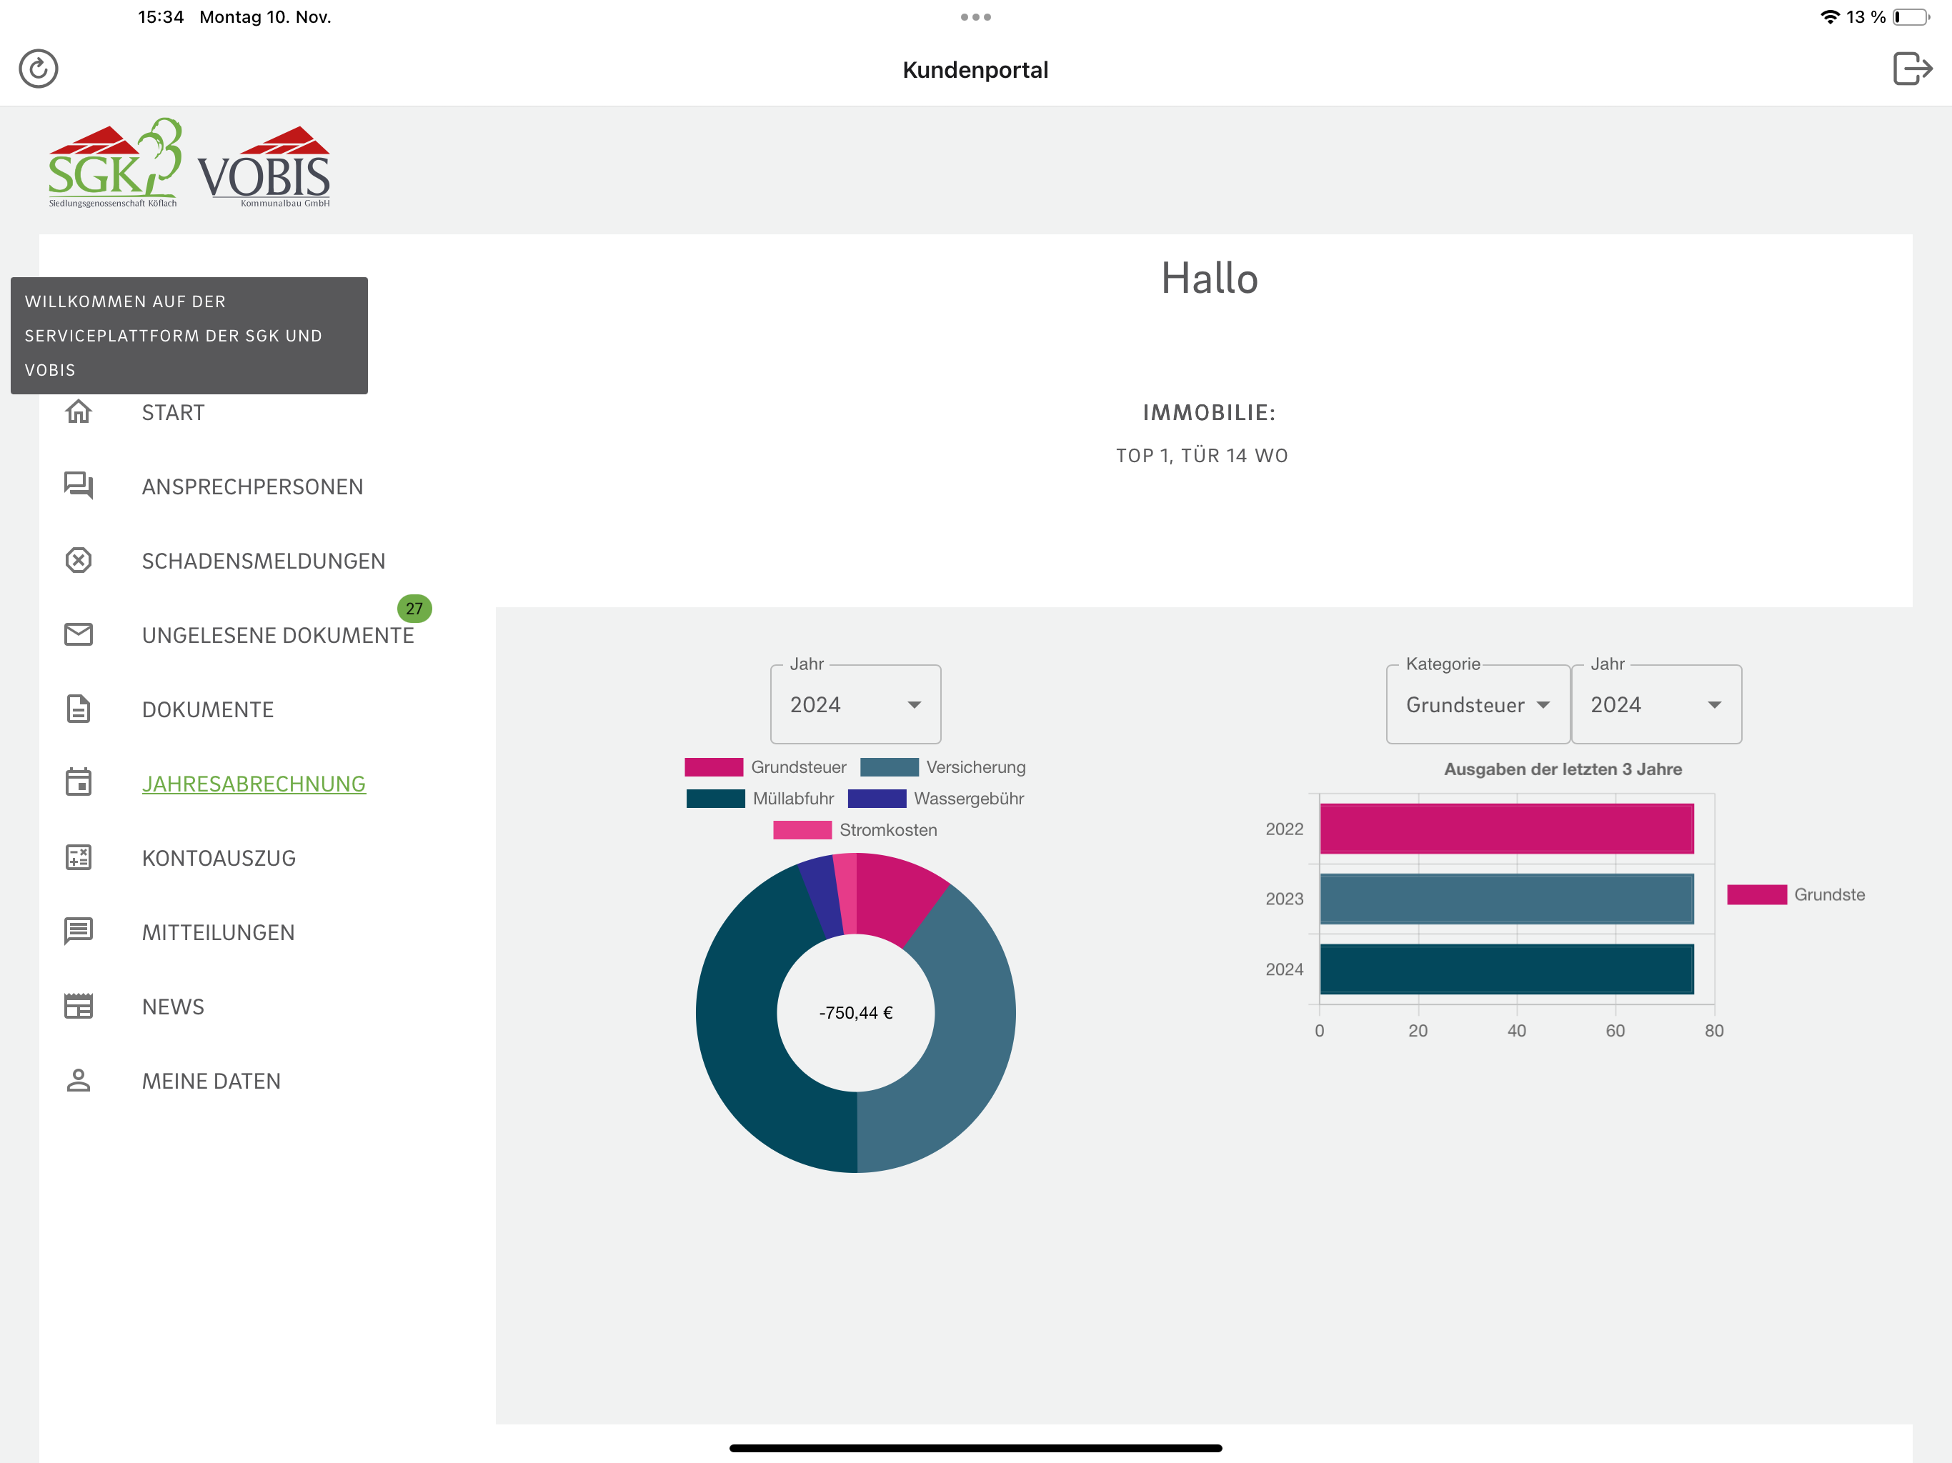Open the Kategorie Grundsteuer dropdown
1952x1463 pixels.
pyautogui.click(x=1478, y=704)
